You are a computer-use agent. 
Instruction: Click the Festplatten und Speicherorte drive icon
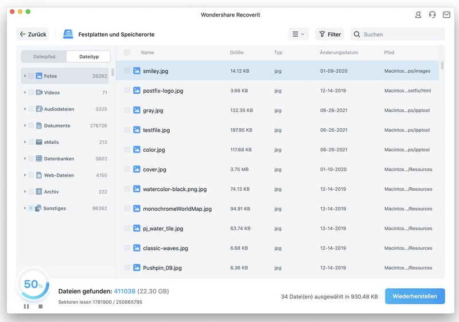(68, 34)
